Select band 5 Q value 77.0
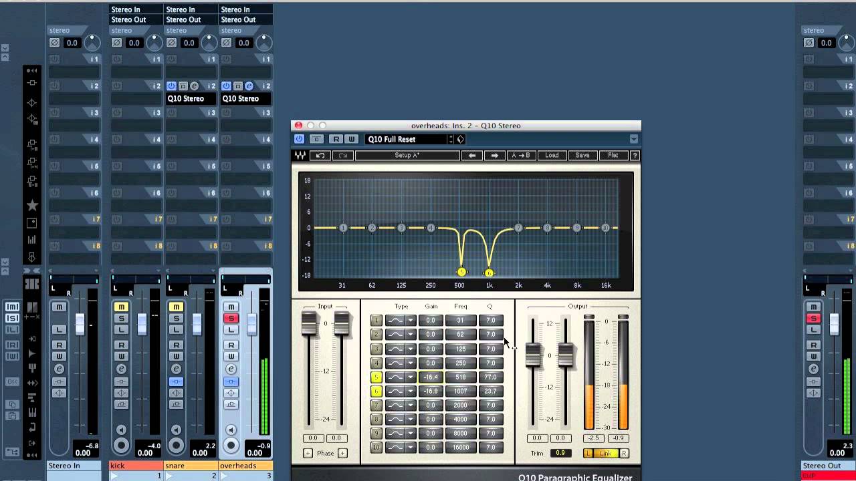This screenshot has width=856, height=481. 491,377
